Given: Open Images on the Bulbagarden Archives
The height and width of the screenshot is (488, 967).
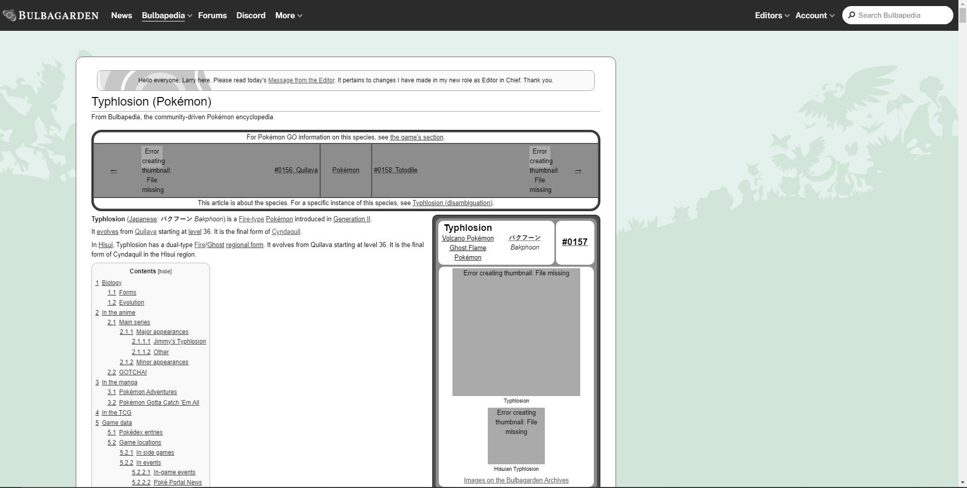Looking at the screenshot, I should pos(516,480).
